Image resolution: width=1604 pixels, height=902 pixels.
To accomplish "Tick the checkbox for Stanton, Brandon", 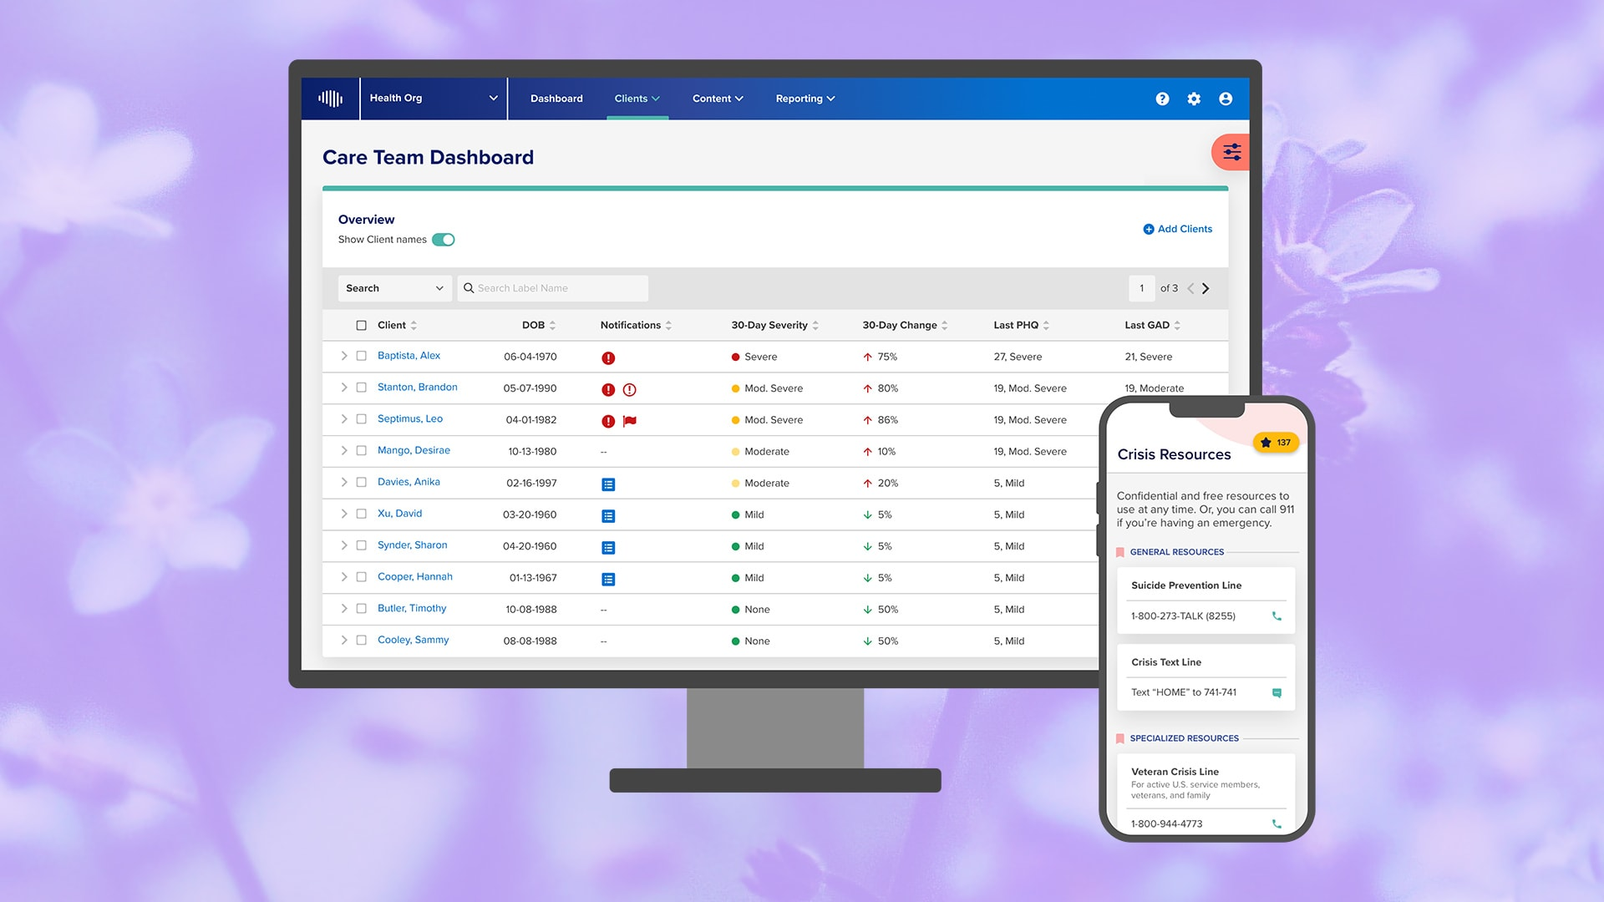I will (361, 388).
